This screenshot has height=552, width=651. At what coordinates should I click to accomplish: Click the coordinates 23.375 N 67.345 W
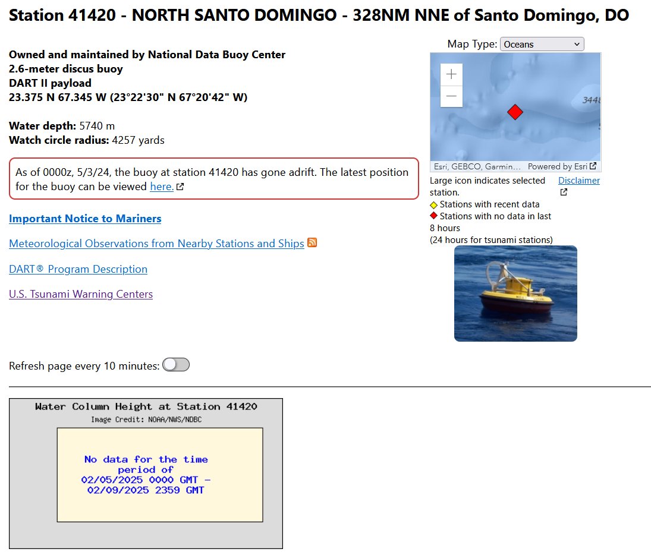coord(128,97)
